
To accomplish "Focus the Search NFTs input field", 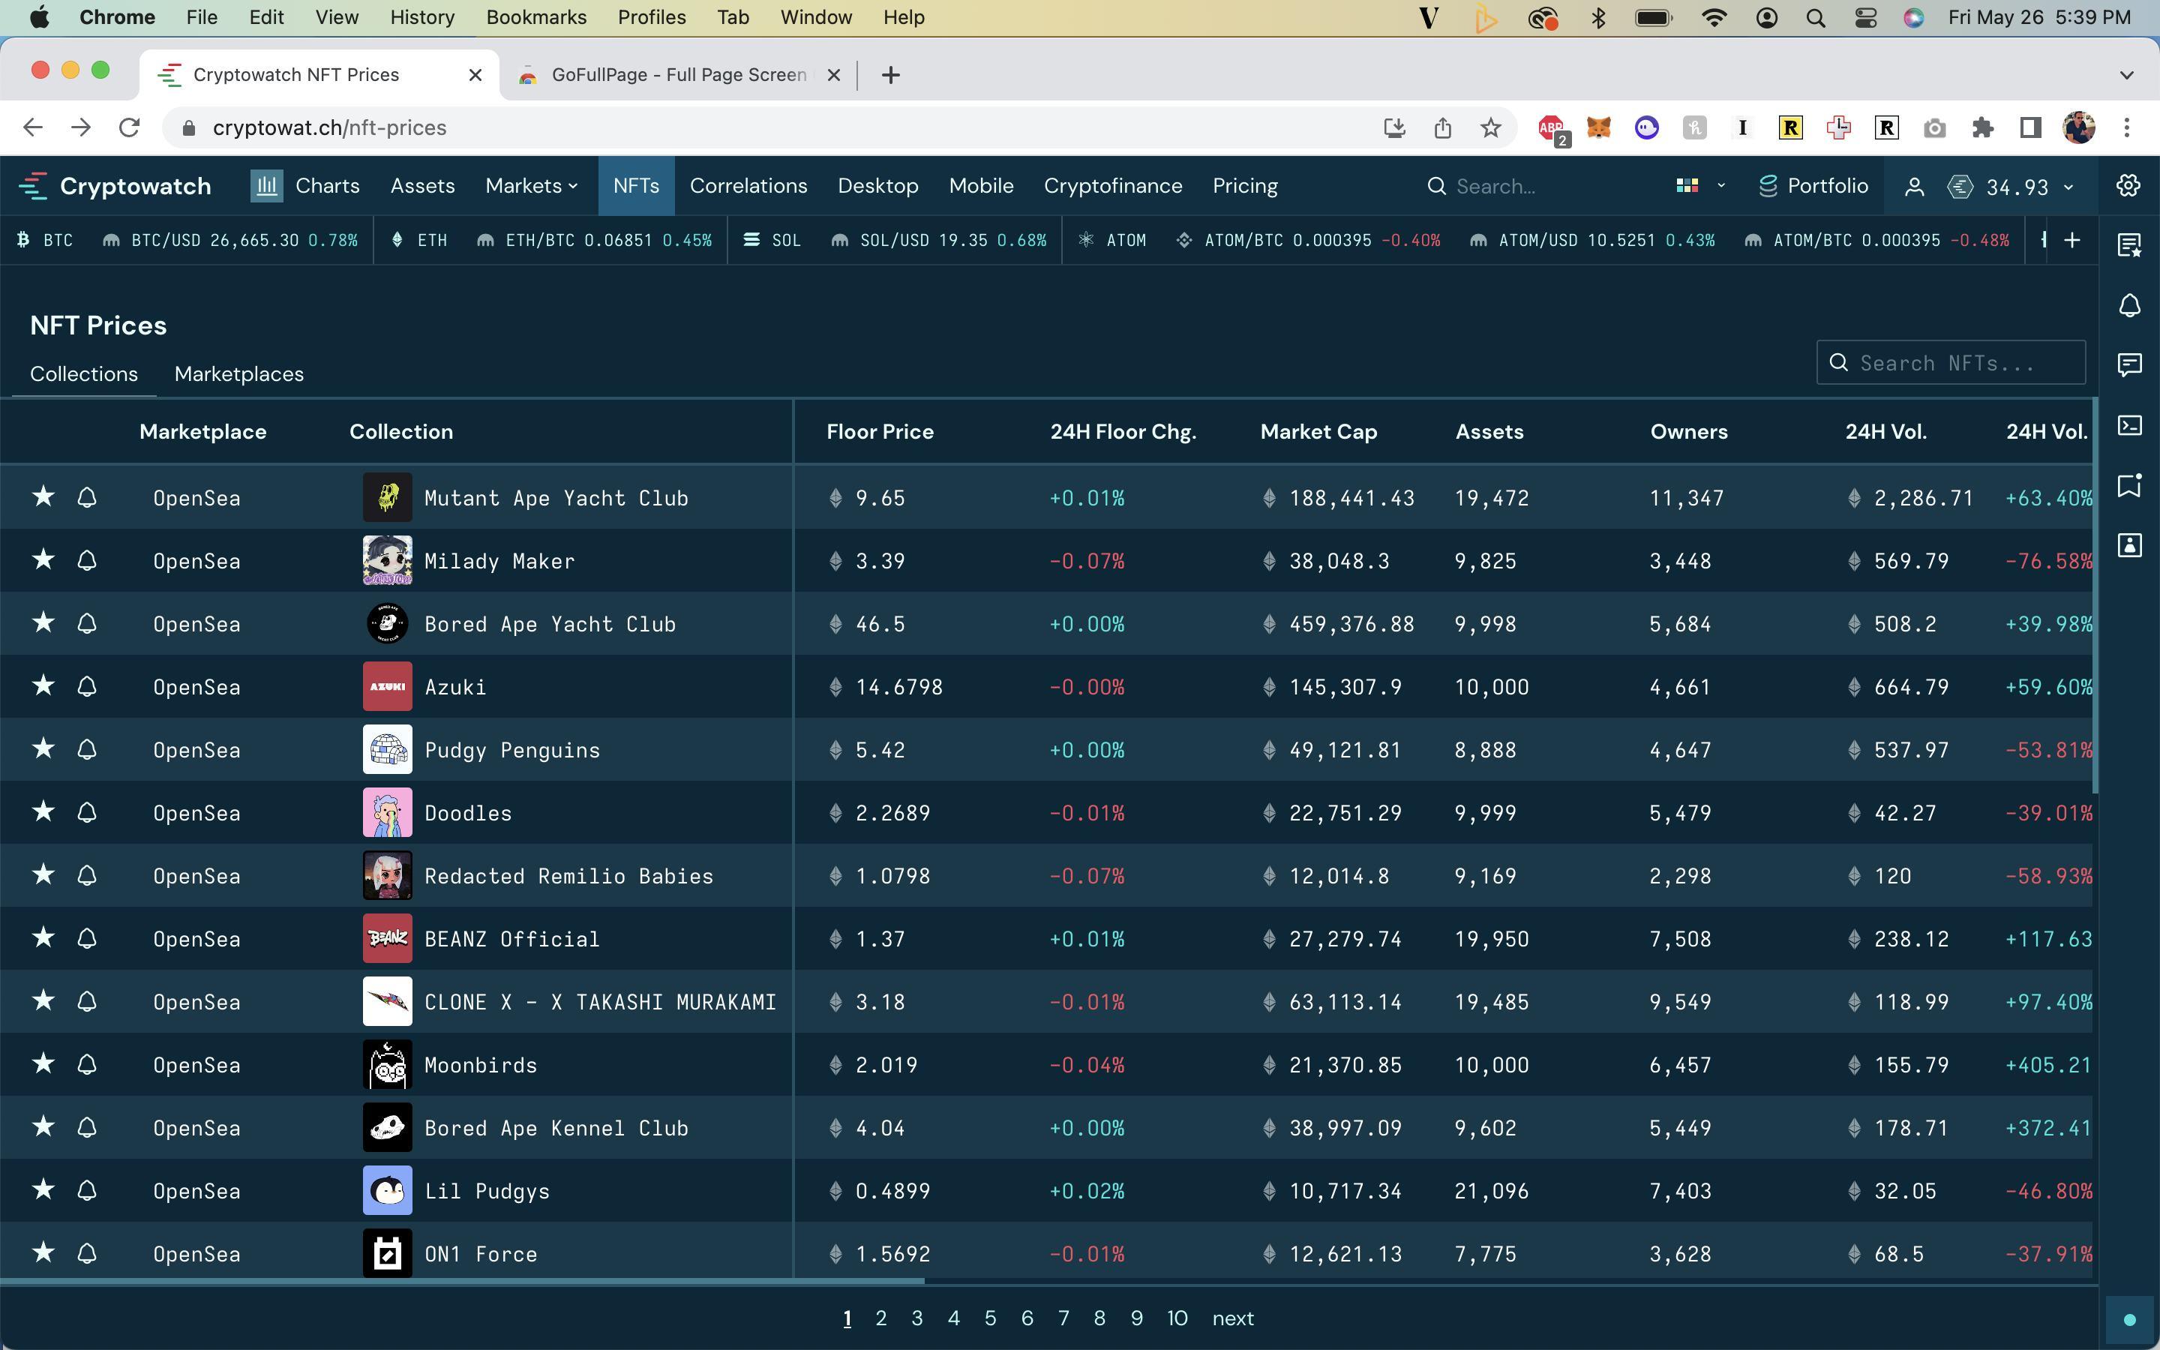I will 1963,362.
